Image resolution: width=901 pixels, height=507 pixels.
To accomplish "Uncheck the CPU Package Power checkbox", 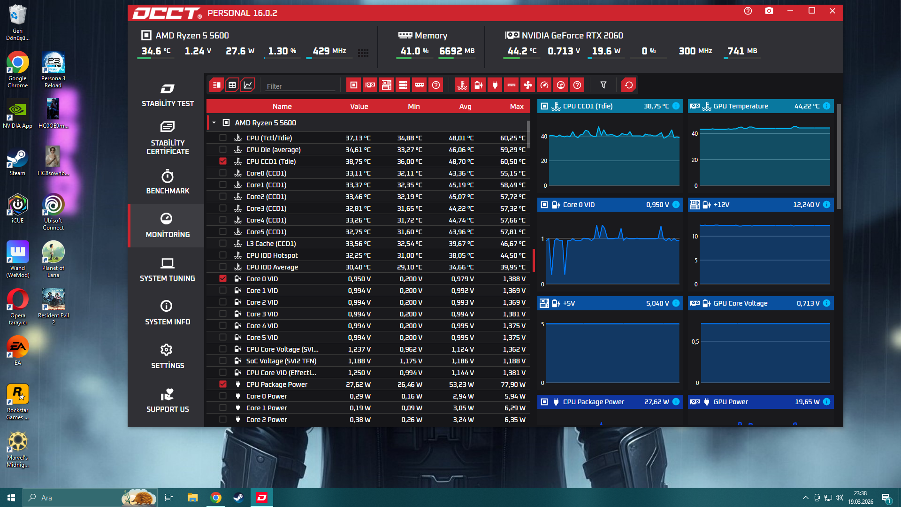I will [x=223, y=384].
